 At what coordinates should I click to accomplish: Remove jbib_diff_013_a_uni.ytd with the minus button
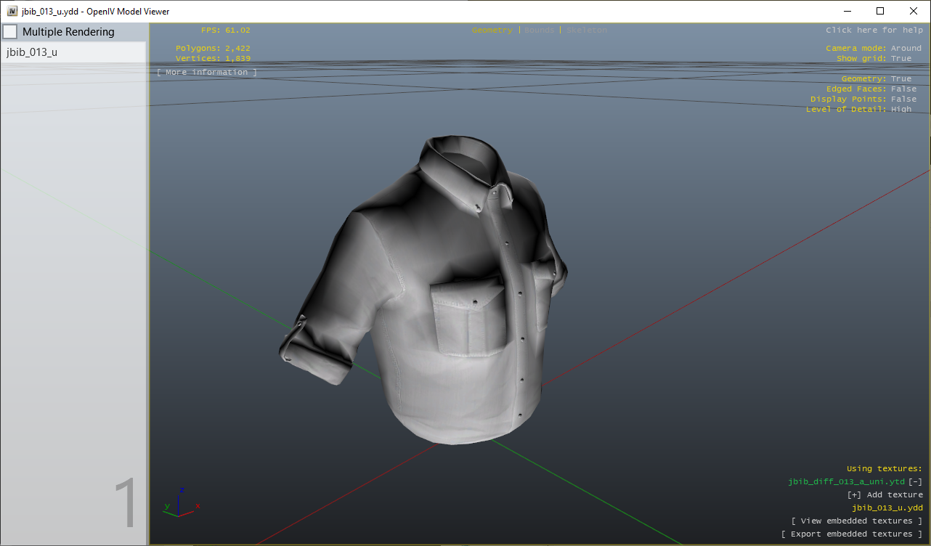point(916,481)
